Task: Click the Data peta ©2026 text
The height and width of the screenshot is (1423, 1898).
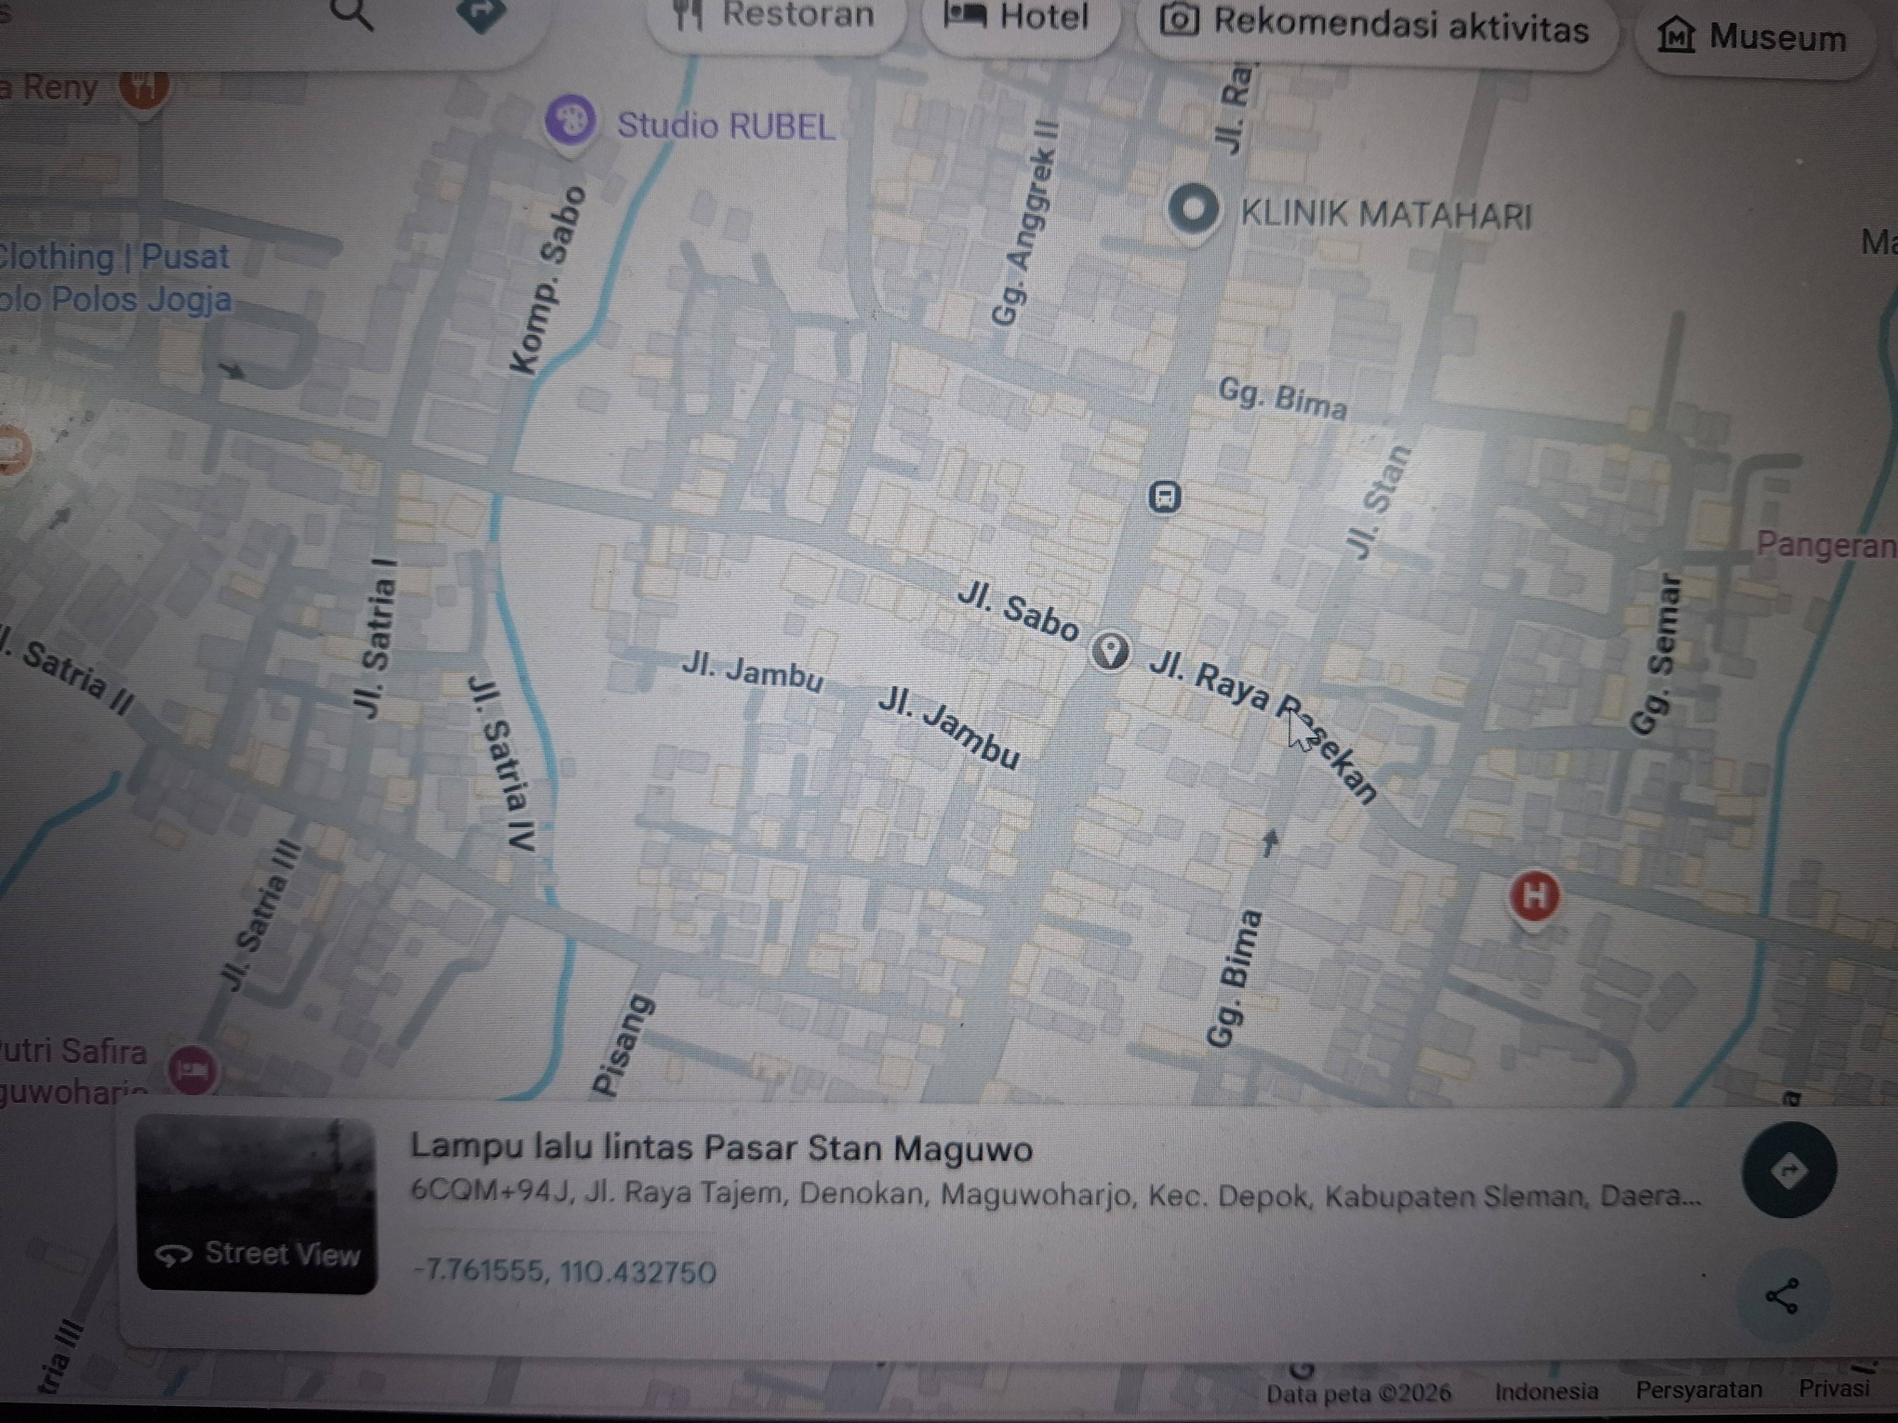Action: [1359, 1393]
